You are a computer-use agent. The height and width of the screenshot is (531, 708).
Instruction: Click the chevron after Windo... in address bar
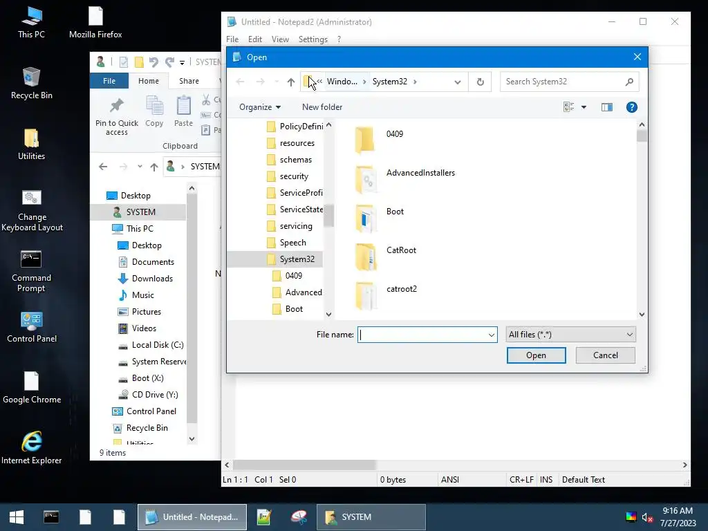pyautogui.click(x=364, y=82)
